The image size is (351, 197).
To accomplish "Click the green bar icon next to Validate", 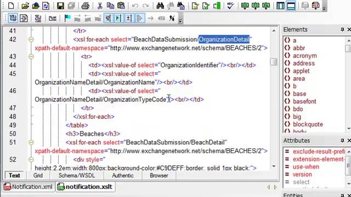I will 217,5.
